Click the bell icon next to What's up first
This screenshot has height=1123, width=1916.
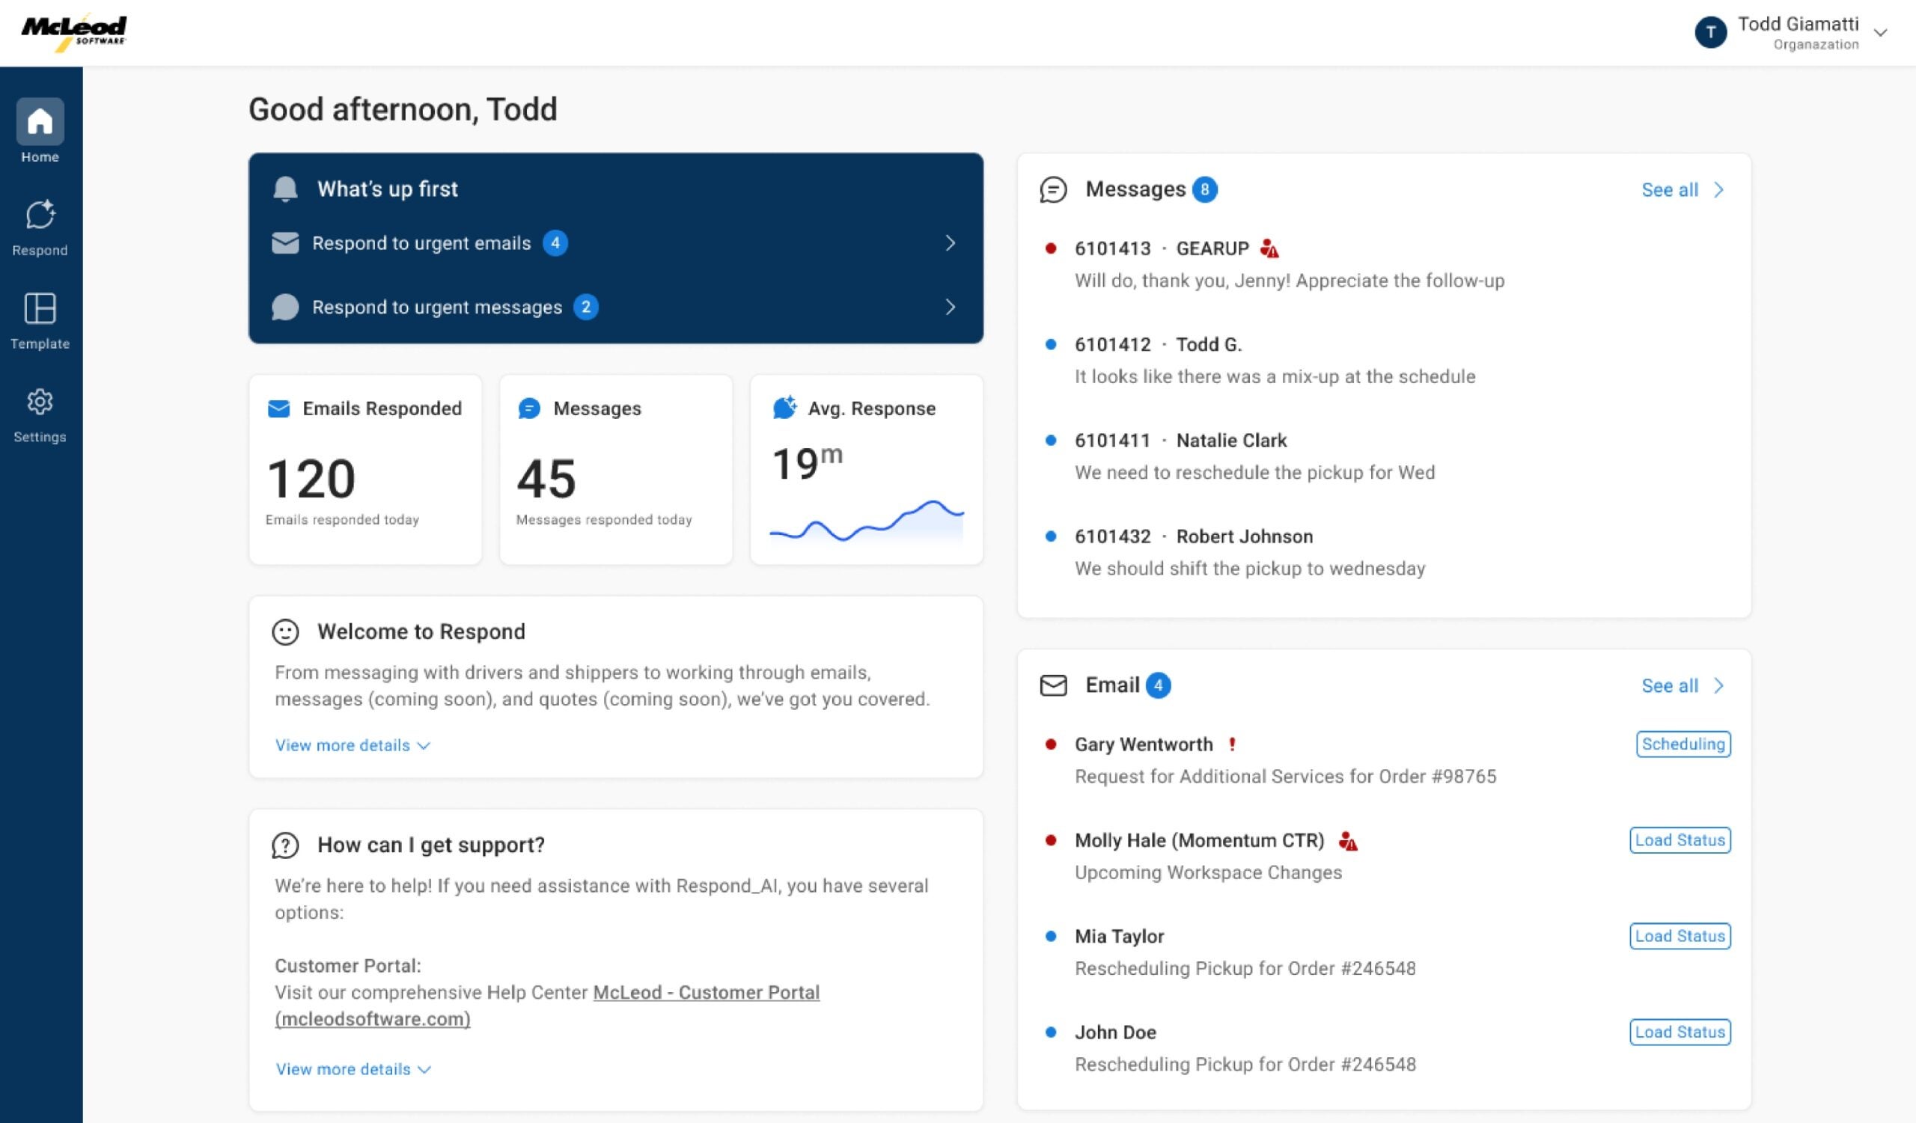[286, 189]
